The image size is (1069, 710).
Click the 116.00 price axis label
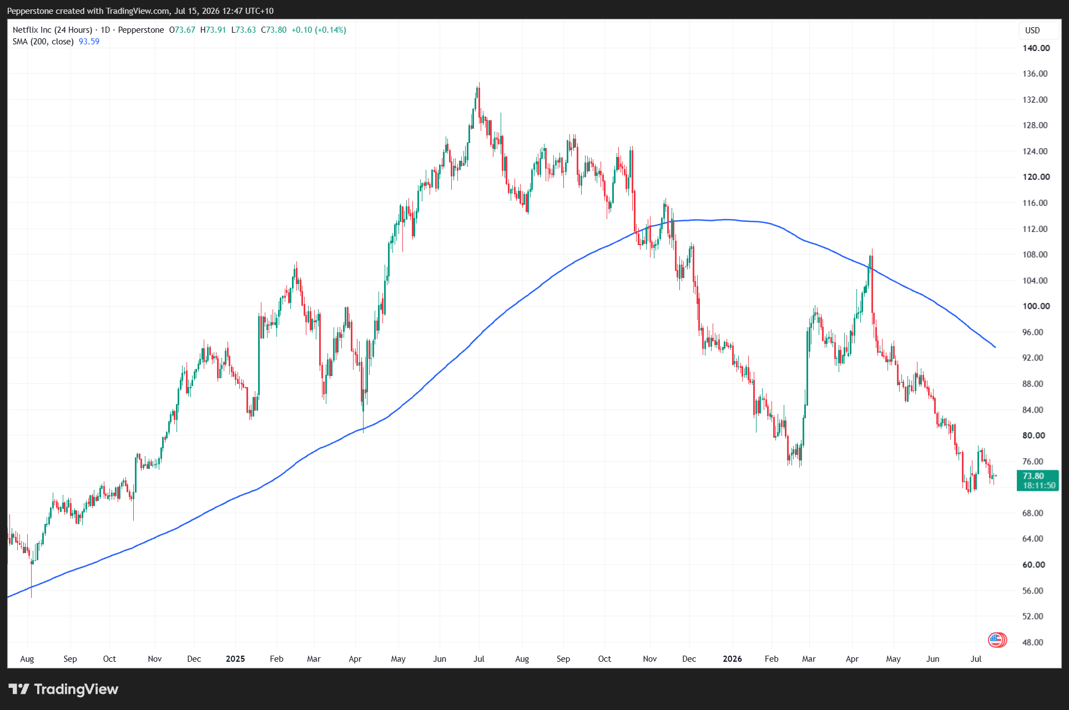coord(1035,203)
